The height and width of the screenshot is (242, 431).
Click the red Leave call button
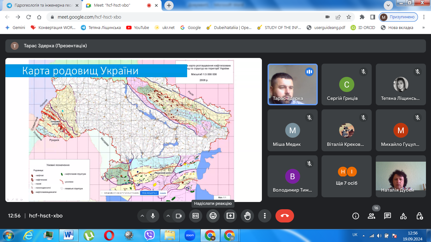pos(285,216)
